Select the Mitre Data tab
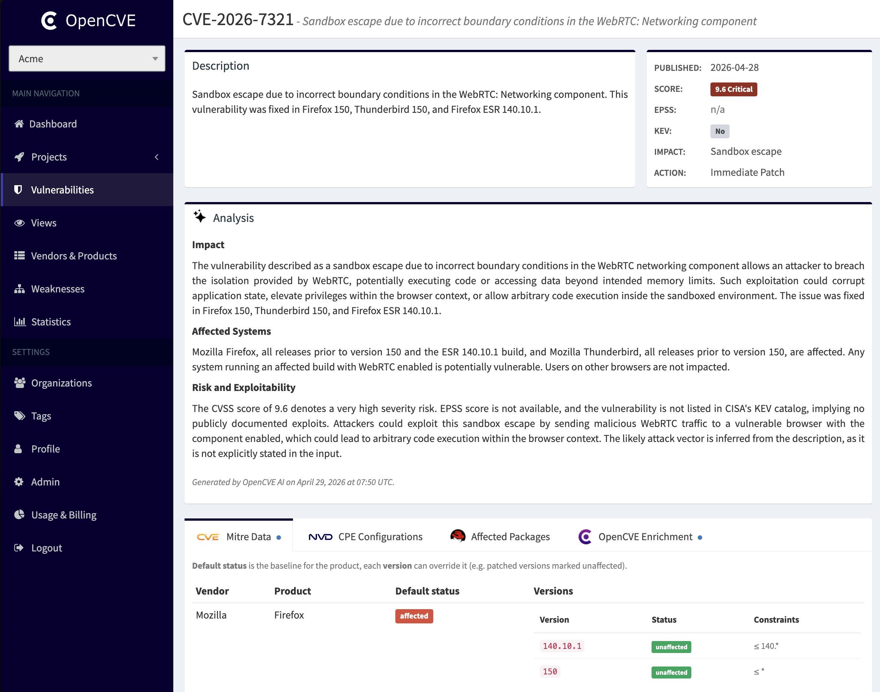Screen dimensions: 880x692 click(x=239, y=536)
